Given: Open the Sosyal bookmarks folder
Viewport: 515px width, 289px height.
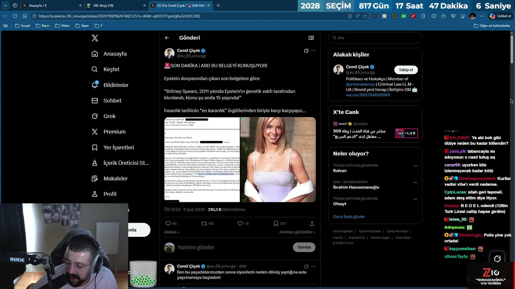Looking at the screenshot, I should pos(22,26).
